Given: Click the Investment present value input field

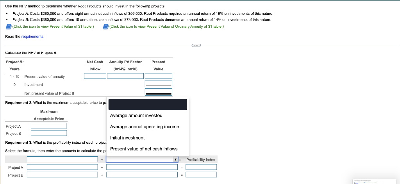Looking at the screenshot, I should tap(159, 84).
